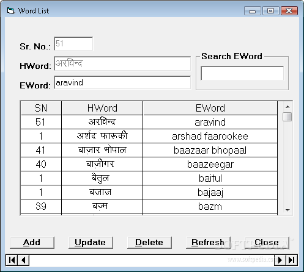This screenshot has height=272, width=304.
Task: Click the grid vertical scrollbar thumb
Action: point(287,117)
